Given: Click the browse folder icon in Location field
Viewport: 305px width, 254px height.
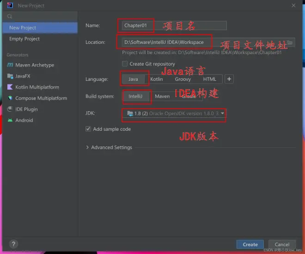Looking at the screenshot, I should [x=290, y=42].
